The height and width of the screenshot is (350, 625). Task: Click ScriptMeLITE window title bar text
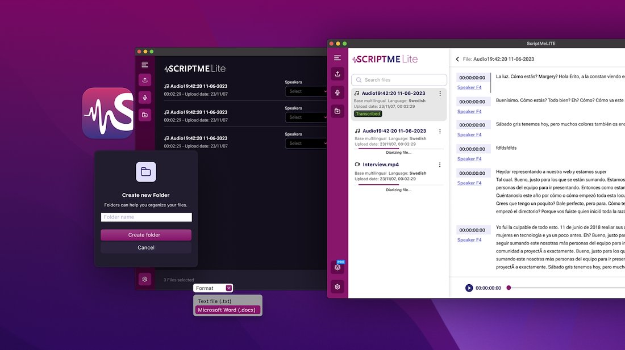point(541,44)
